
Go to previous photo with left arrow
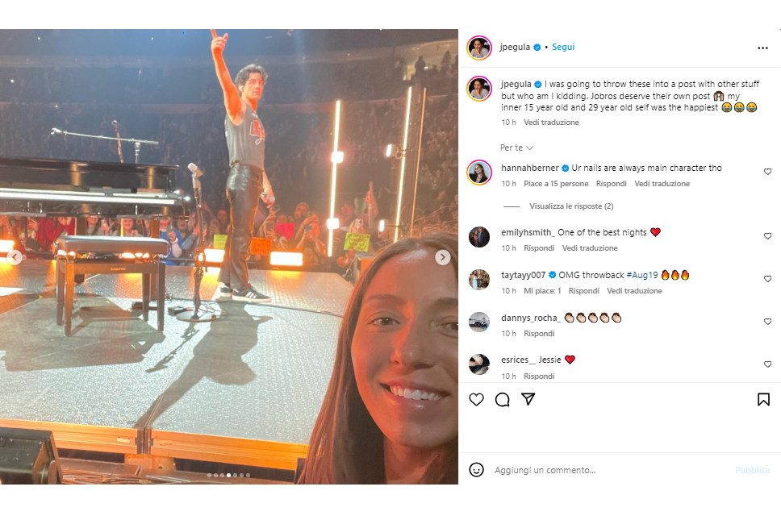tap(15, 257)
